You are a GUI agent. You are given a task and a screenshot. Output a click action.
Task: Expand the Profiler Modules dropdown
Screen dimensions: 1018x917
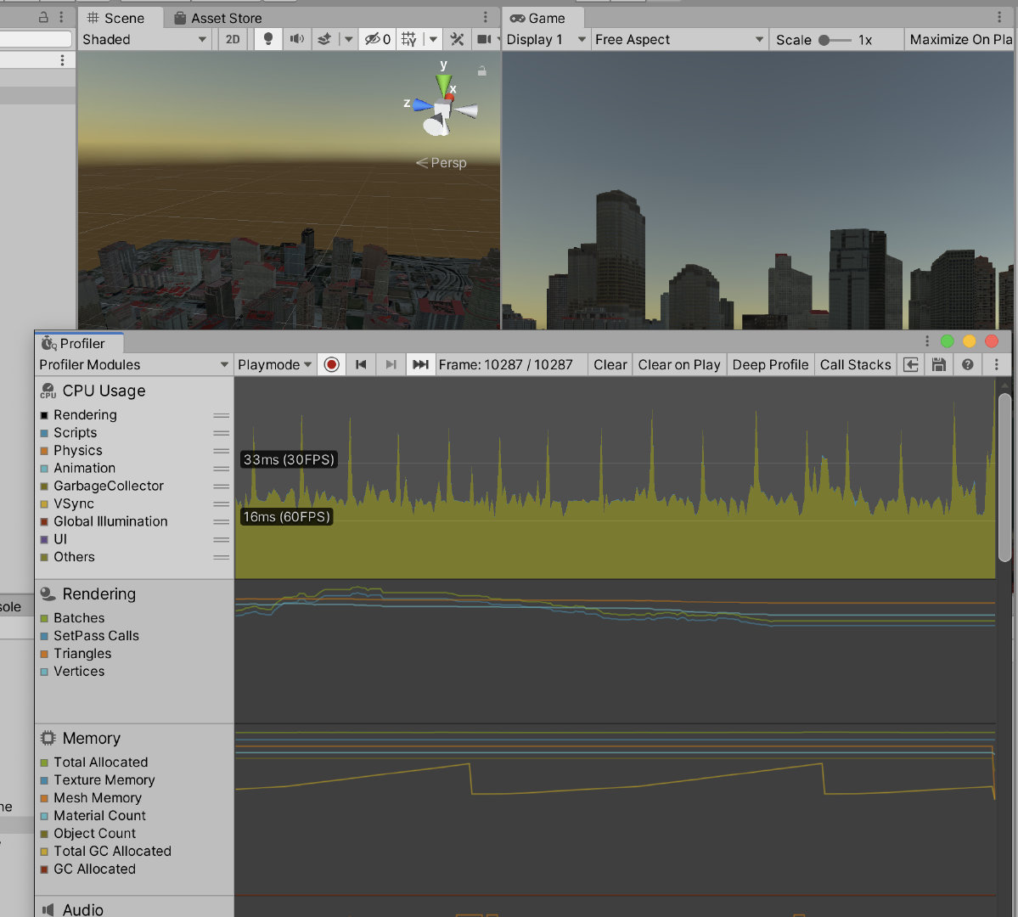point(133,364)
